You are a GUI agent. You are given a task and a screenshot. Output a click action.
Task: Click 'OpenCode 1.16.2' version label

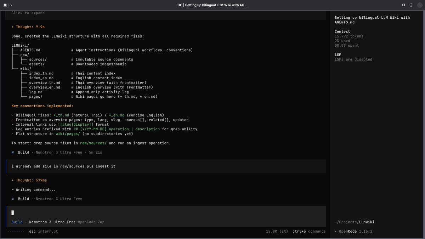(356, 232)
